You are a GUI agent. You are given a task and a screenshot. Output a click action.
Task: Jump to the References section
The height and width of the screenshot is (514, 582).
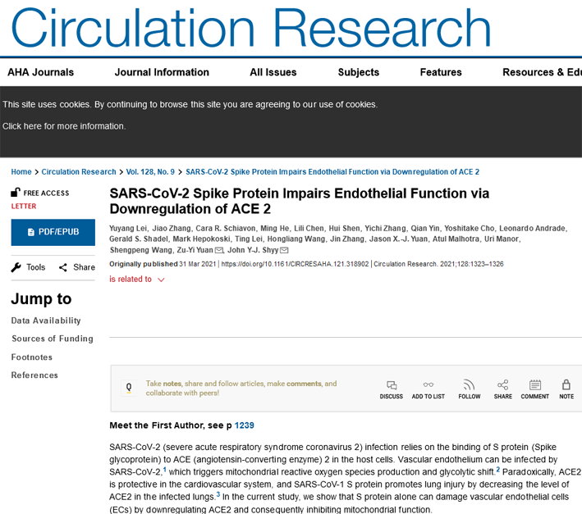coord(34,375)
